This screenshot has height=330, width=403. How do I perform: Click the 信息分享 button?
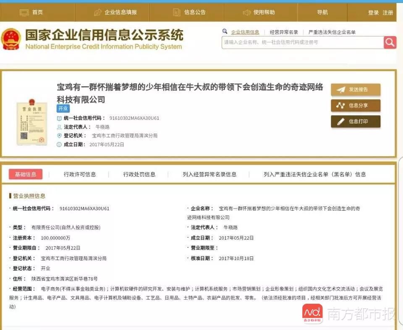pos(356,106)
